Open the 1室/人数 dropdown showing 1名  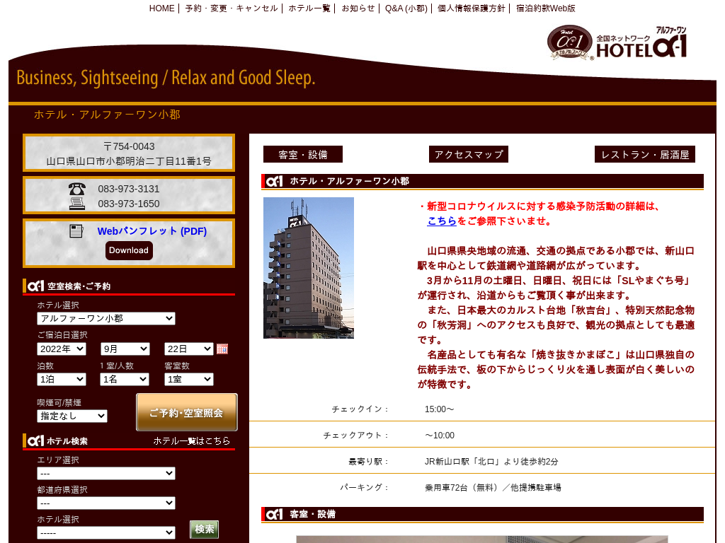pos(125,380)
